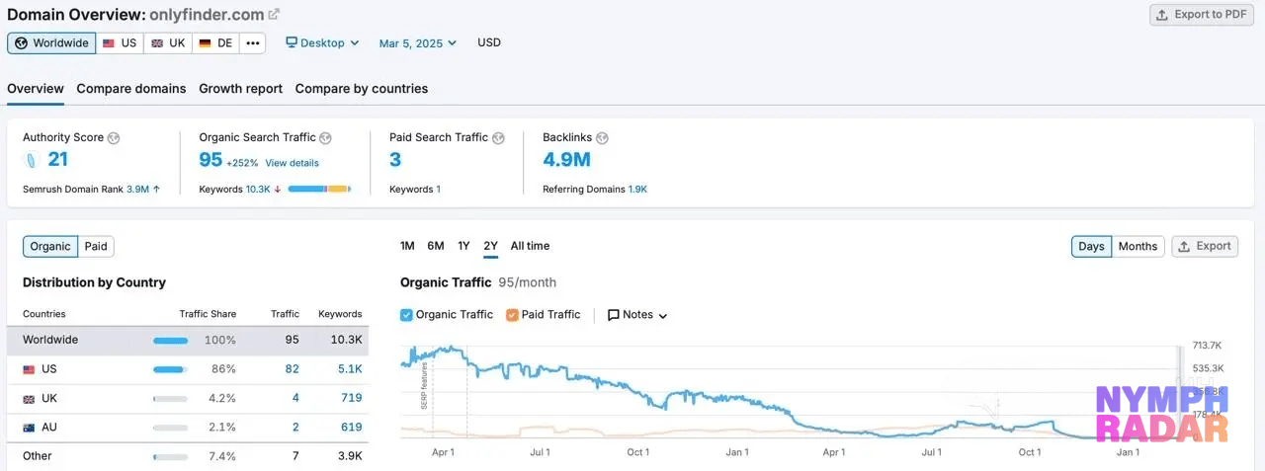Open the Growth report tab

tap(241, 89)
